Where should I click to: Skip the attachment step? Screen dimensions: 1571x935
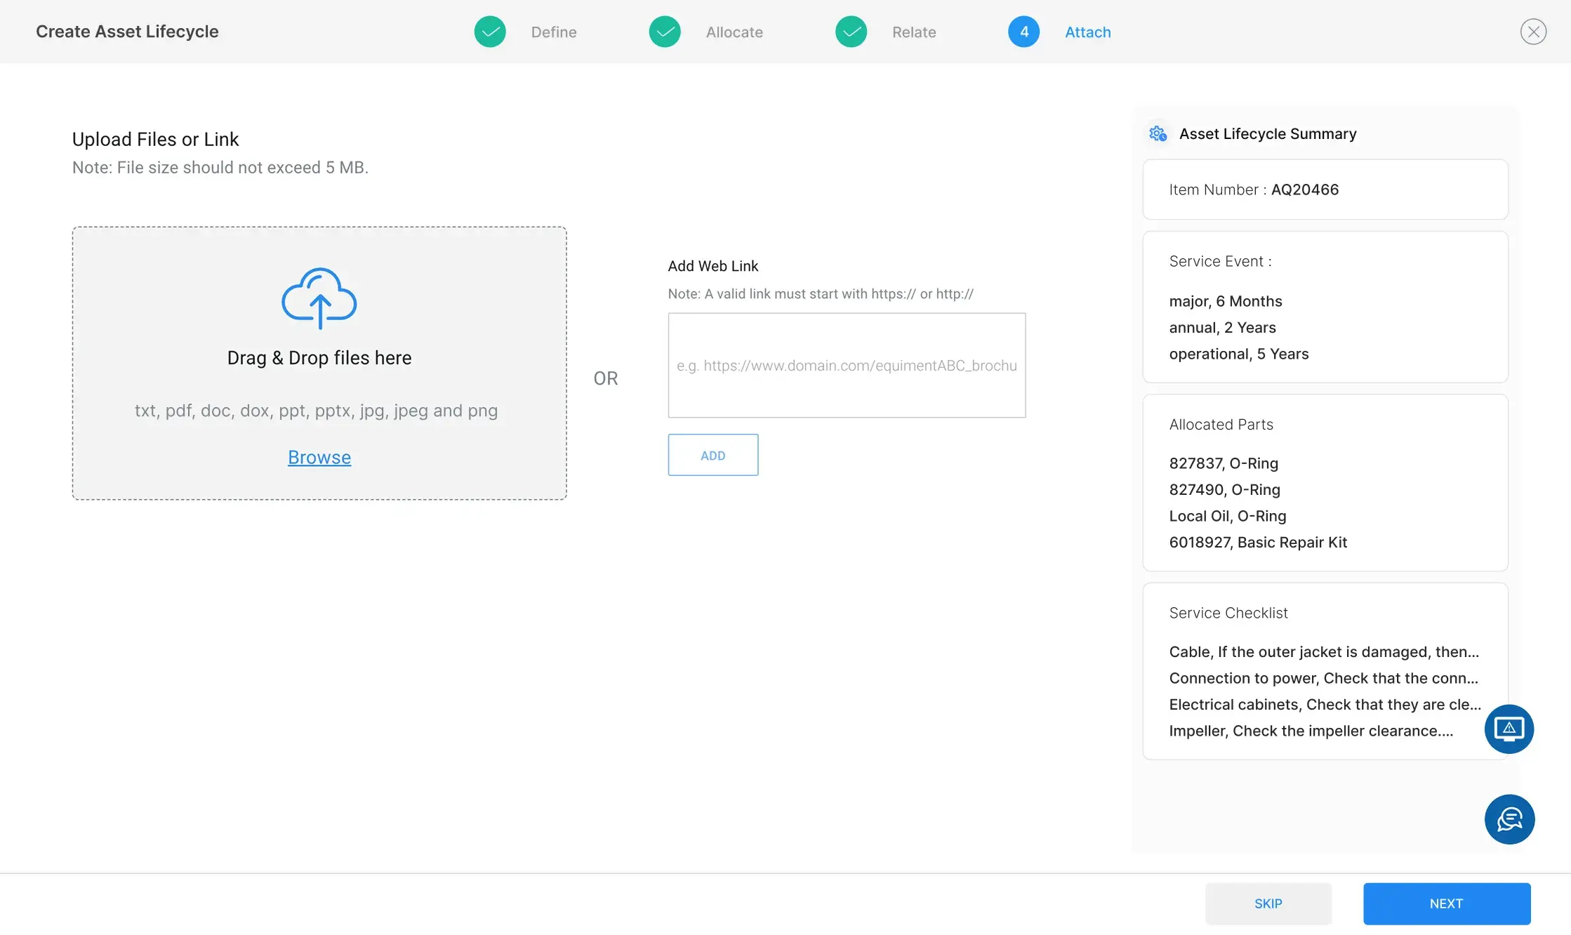[1268, 903]
